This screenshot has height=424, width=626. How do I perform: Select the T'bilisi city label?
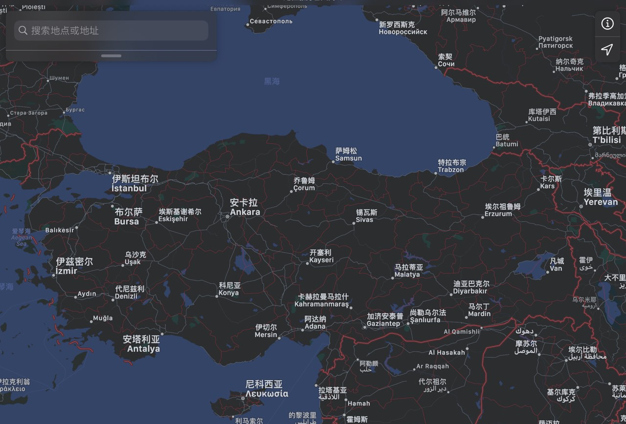tap(608, 135)
